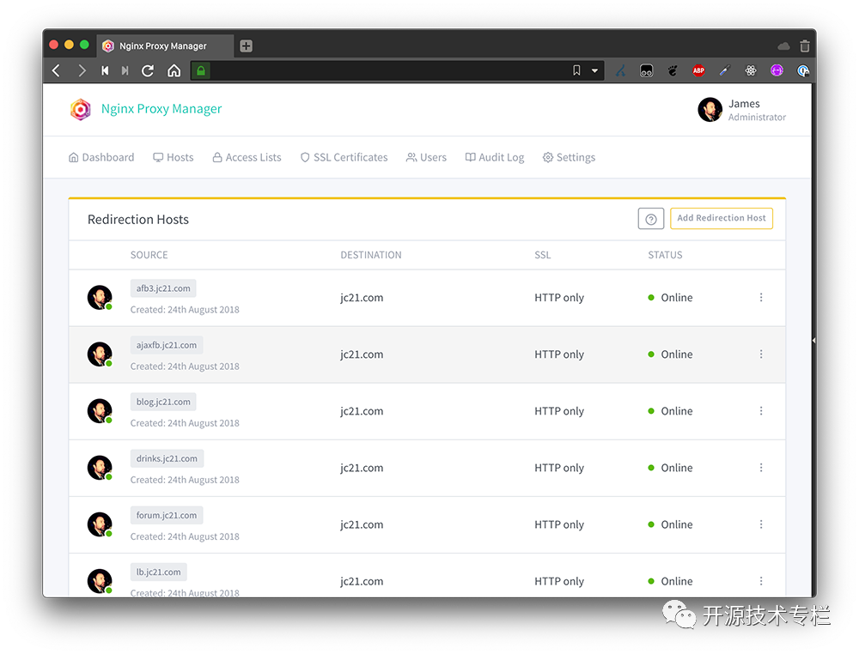This screenshot has width=859, height=654.
Task: Open the ABP adblock extension
Action: coord(698,70)
